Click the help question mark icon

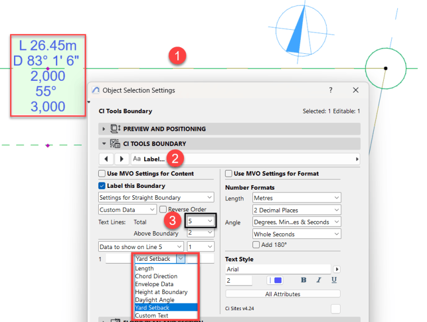[x=330, y=90]
